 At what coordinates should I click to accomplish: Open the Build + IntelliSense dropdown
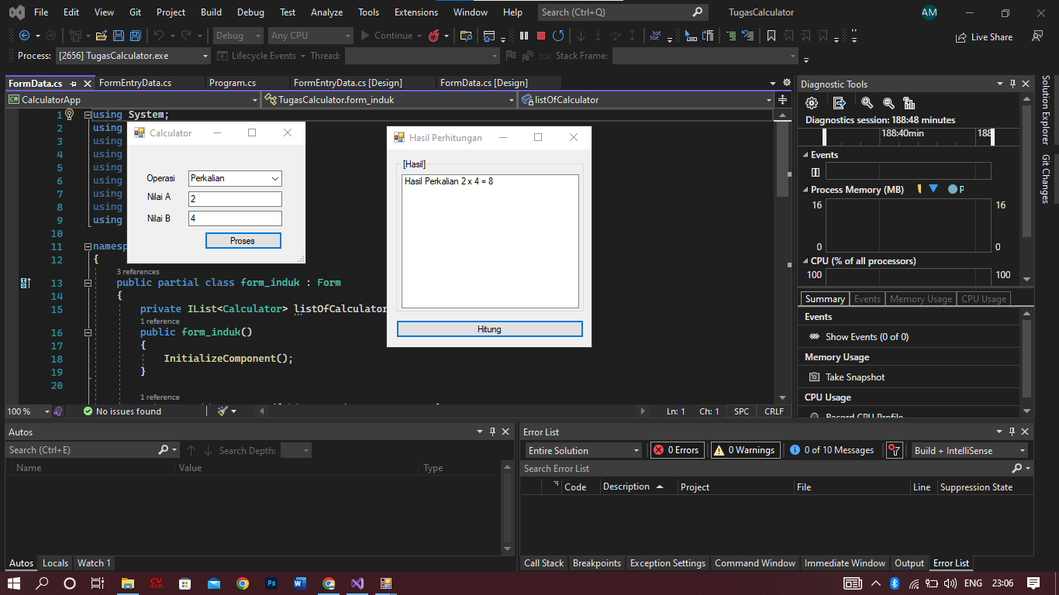click(x=969, y=450)
